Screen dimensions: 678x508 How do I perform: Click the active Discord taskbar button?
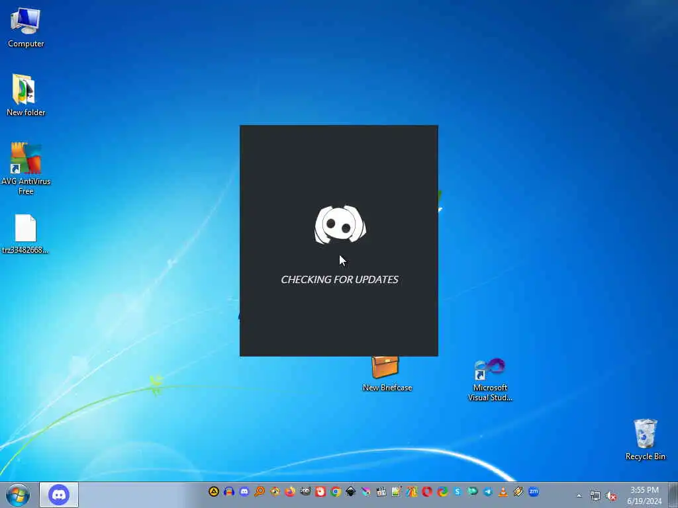pos(59,495)
